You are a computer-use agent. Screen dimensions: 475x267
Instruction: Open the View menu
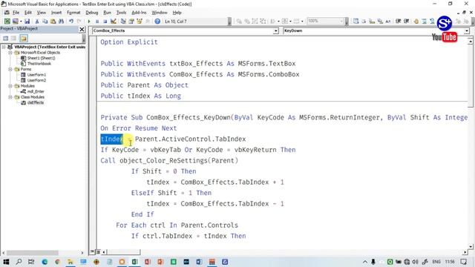[42, 13]
